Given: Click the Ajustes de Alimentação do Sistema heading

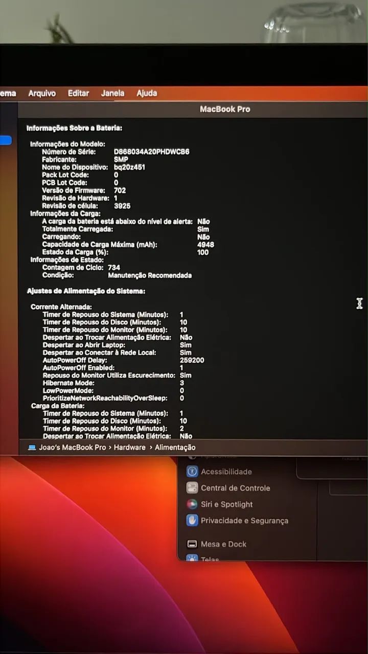Looking at the screenshot, I should pos(86,291).
